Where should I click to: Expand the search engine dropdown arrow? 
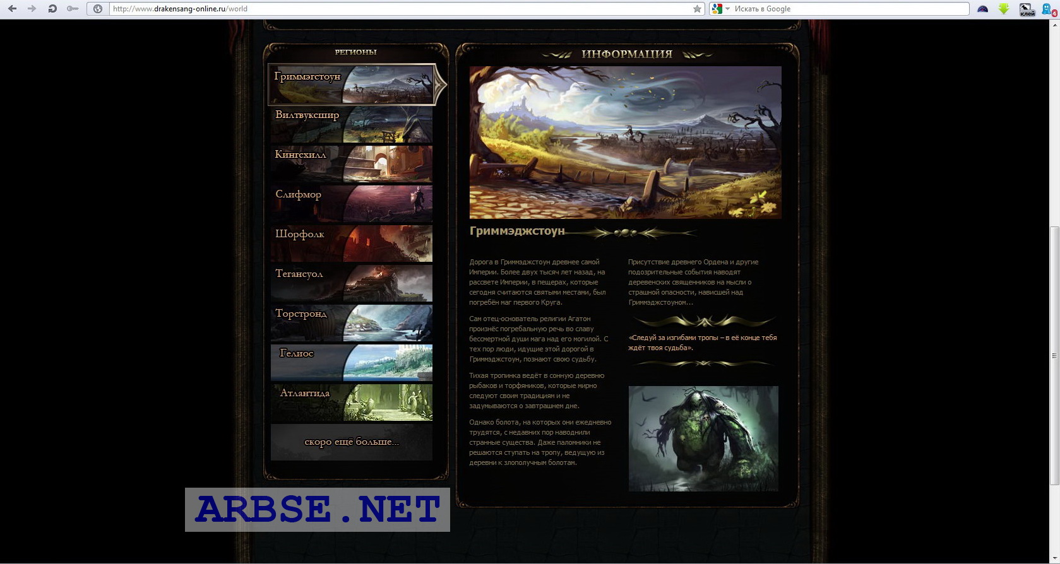(727, 9)
